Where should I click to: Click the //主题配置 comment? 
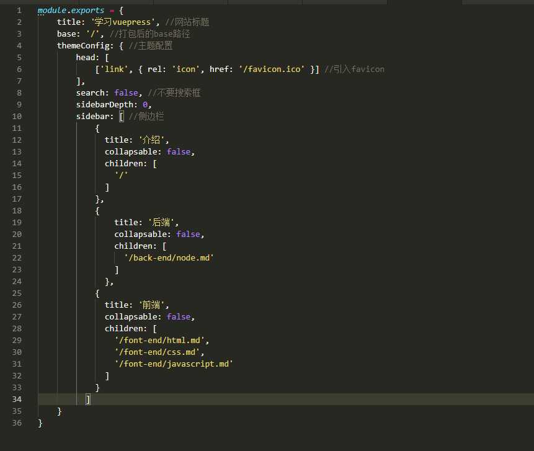coord(151,46)
